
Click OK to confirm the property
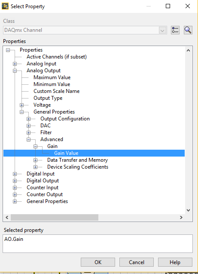98,262
